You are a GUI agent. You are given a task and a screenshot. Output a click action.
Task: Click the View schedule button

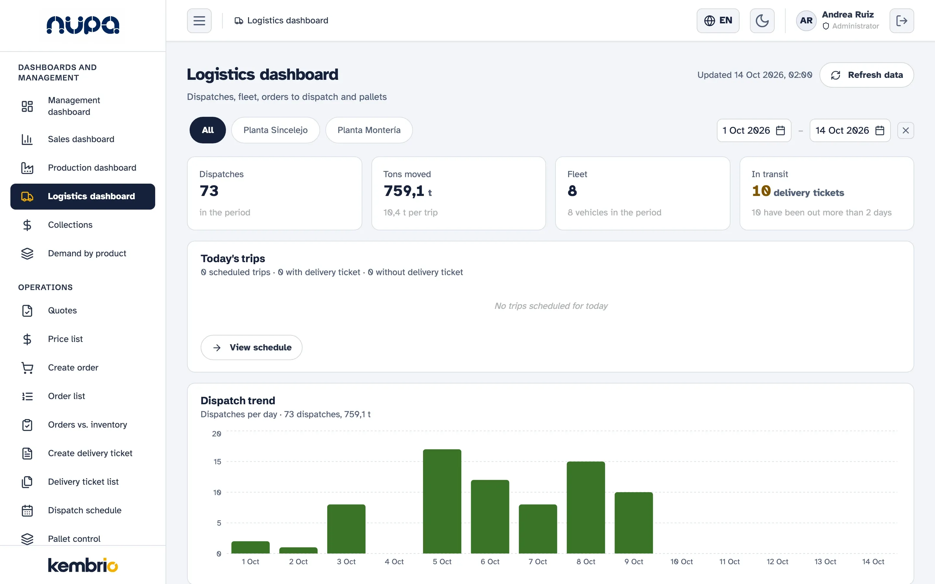[x=251, y=347]
